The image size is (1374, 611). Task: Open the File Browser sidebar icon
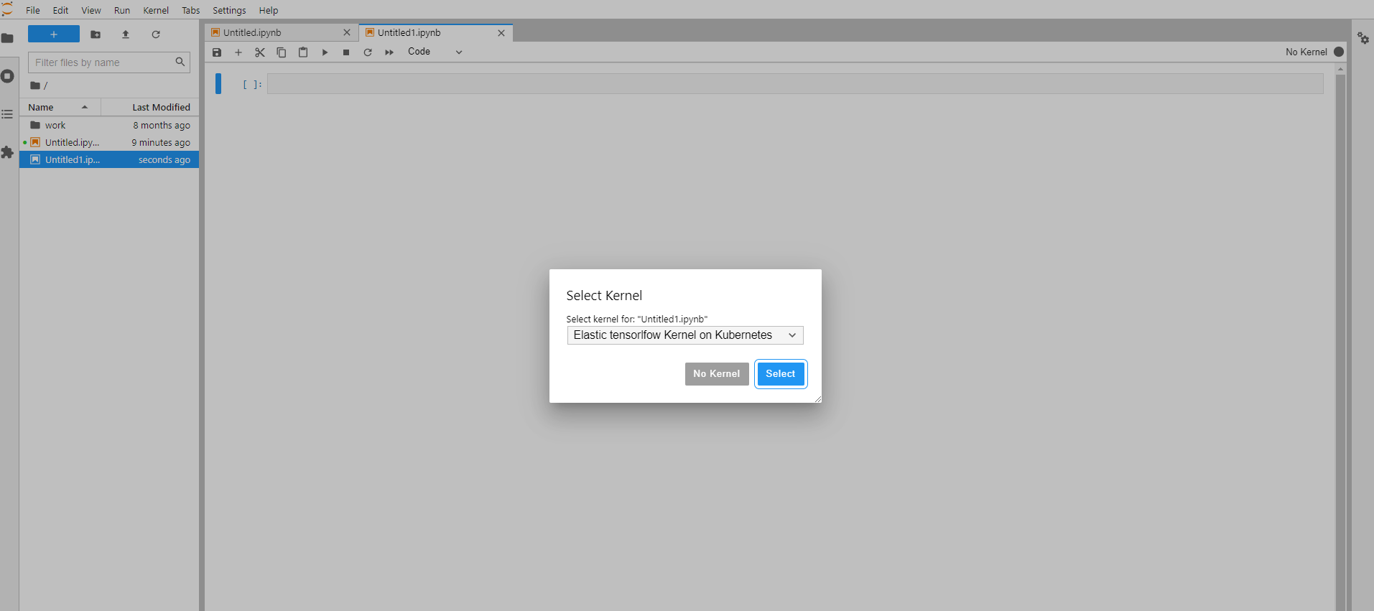7,38
